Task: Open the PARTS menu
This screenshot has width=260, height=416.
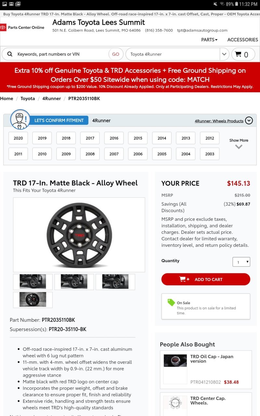Action: coord(209,40)
